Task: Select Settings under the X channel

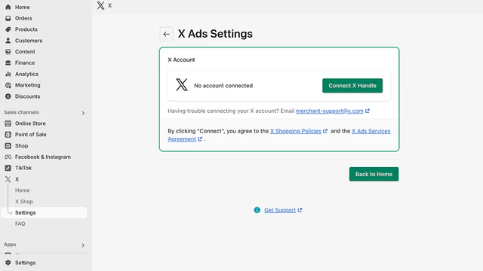Action: coord(44,212)
